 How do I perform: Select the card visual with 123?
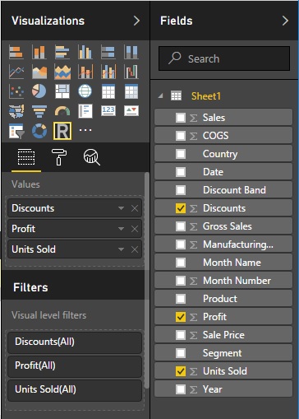coord(108,110)
